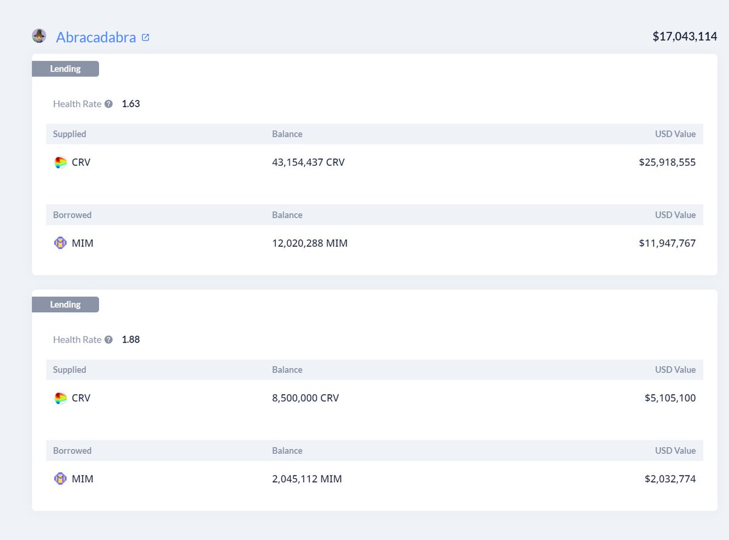Click the CRV token icon in 43,154,437 row
Image resolution: width=729 pixels, height=540 pixels.
tap(60, 163)
